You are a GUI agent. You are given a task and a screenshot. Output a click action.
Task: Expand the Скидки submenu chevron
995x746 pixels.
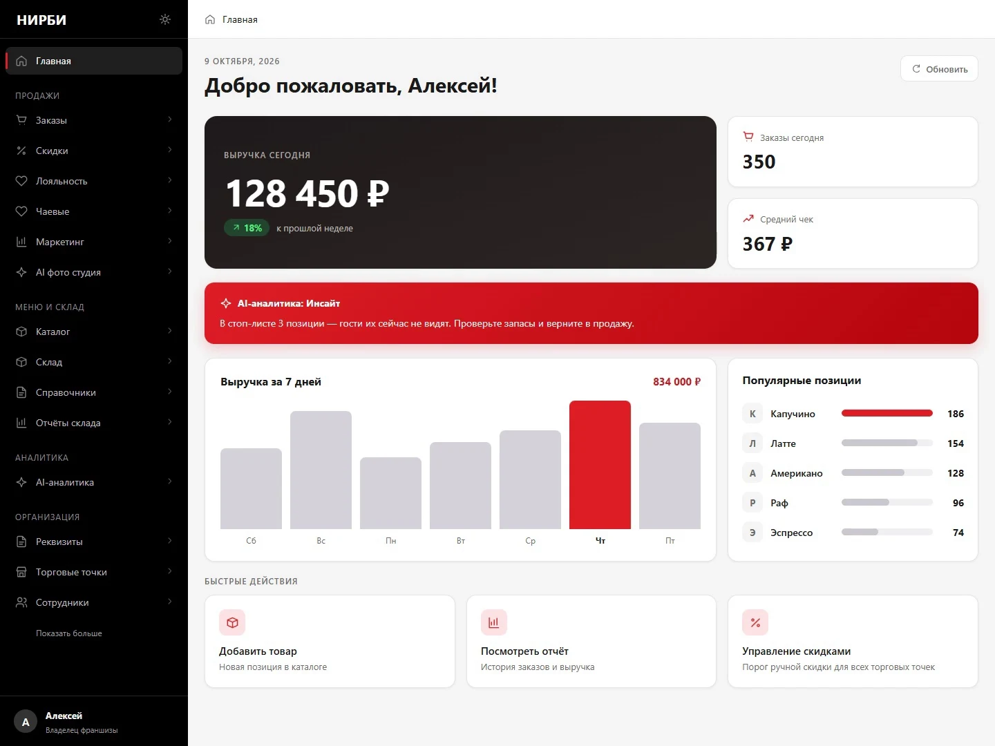pyautogui.click(x=170, y=150)
